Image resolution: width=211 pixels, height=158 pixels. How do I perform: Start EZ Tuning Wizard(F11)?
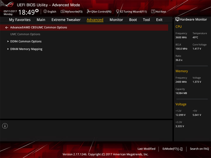[x=133, y=11]
